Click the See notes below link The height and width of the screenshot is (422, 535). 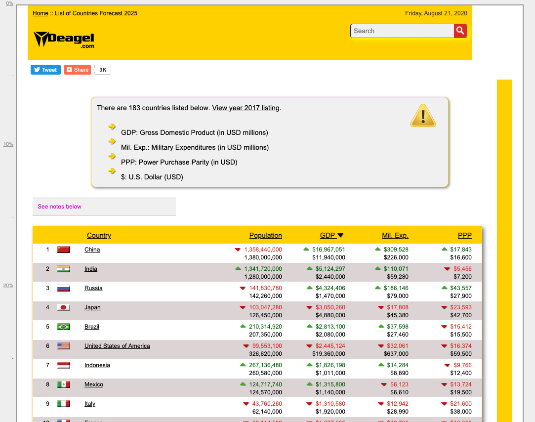59,207
